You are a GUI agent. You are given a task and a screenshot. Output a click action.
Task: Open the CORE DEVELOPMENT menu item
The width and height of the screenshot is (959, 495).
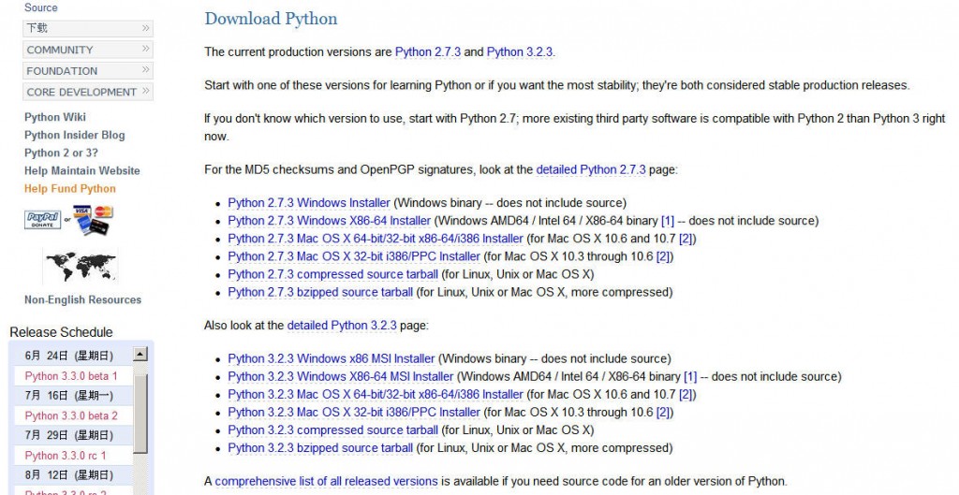pos(88,92)
